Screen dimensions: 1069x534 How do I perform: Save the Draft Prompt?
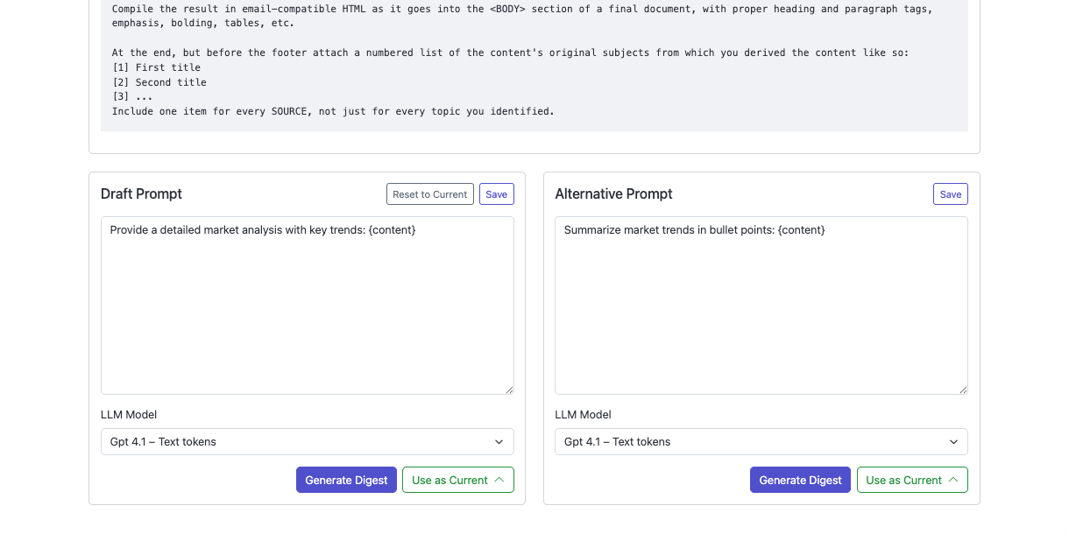[497, 194]
